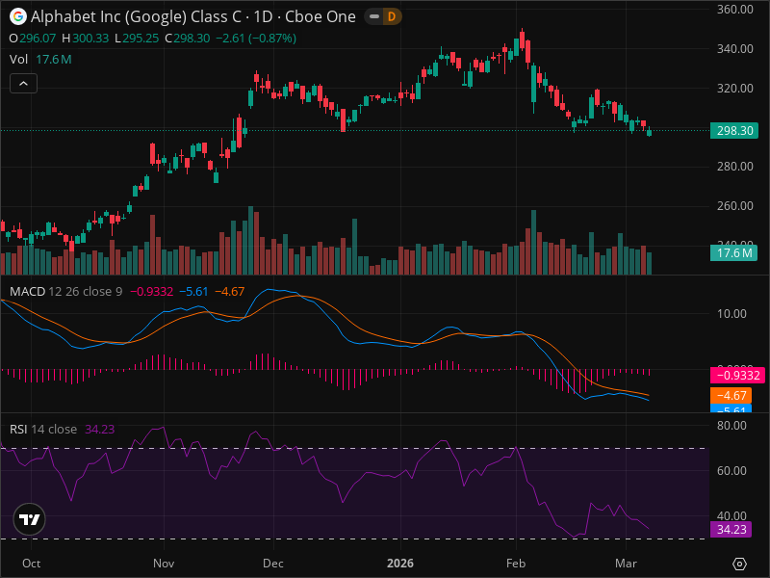Image resolution: width=770 pixels, height=578 pixels.
Task: Click the 34.23 value in the RSI legend
Action: tap(100, 429)
